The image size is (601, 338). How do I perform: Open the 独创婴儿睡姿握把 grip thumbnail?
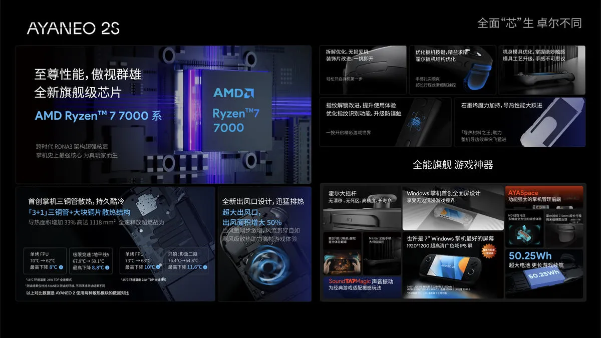(x=343, y=252)
